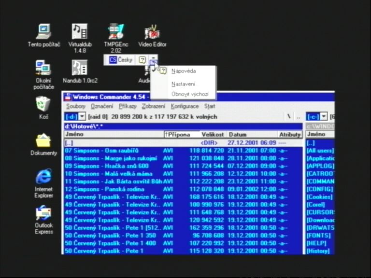Image resolution: width=371 pixels, height=278 pixels.
Task: Select file 10 Simpsons - Malá velká máma
Action: pos(183,174)
